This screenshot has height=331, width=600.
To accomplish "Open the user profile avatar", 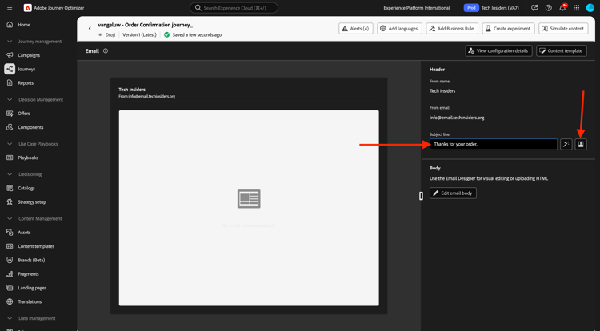I will coord(590,8).
